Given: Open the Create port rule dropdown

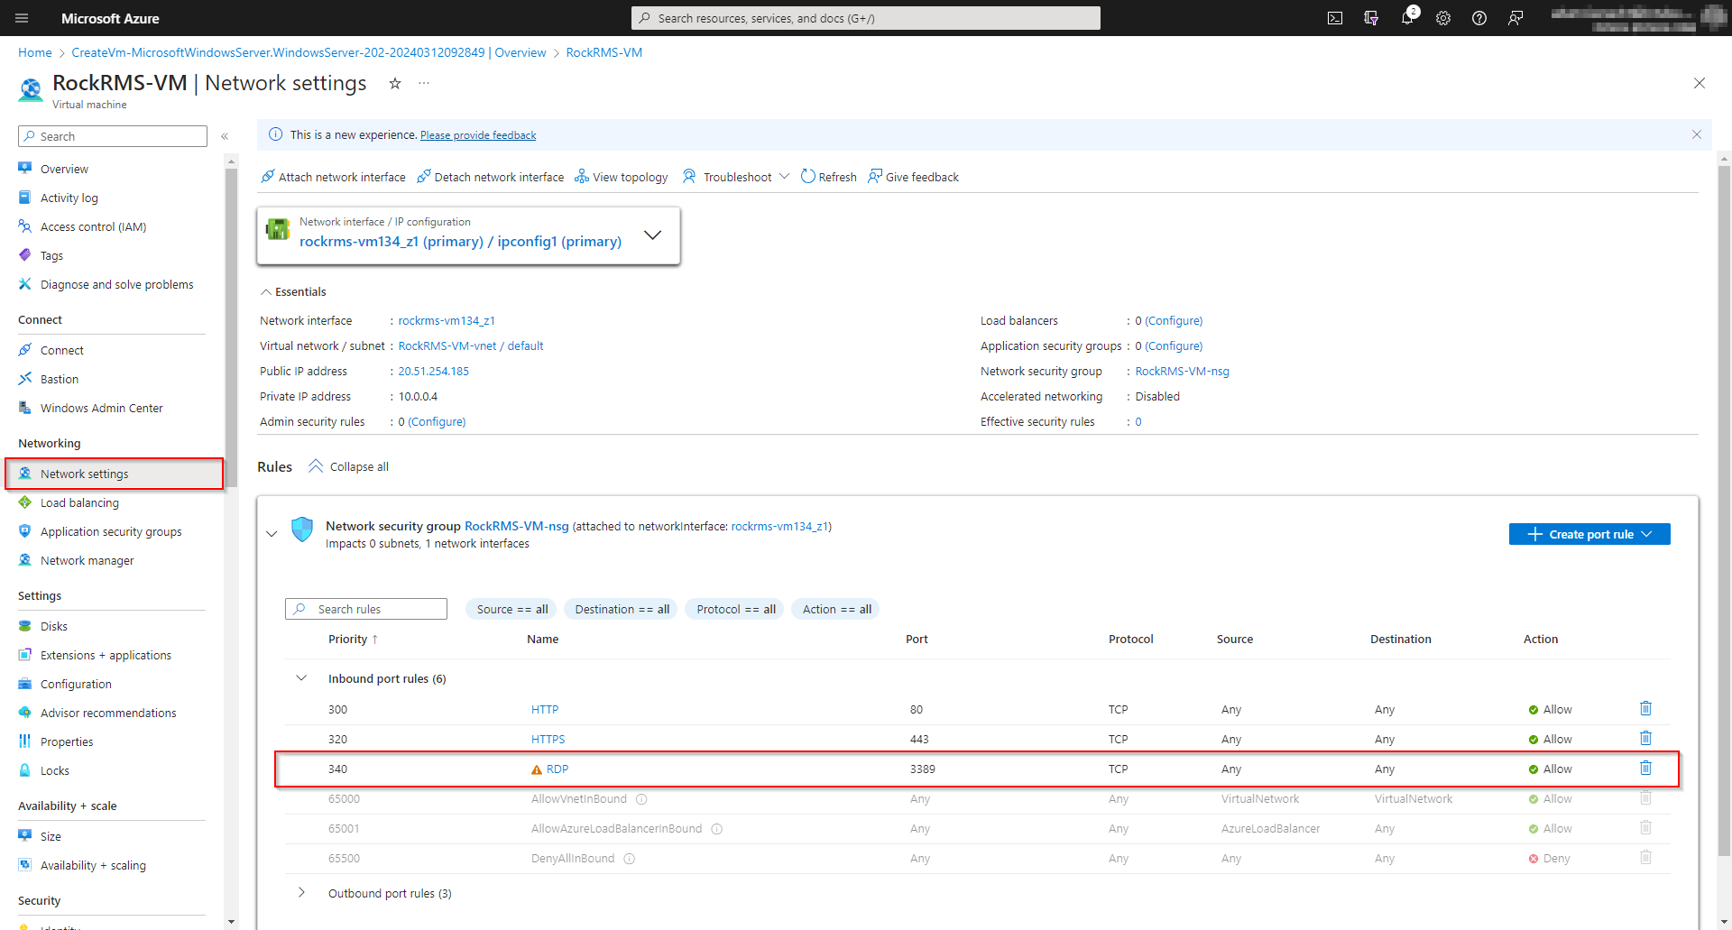Looking at the screenshot, I should pyautogui.click(x=1589, y=533).
